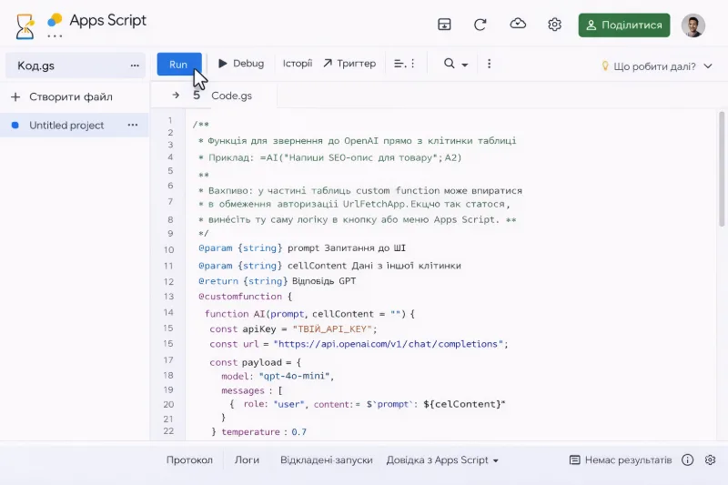Open Відкладені запуски tab

click(327, 460)
